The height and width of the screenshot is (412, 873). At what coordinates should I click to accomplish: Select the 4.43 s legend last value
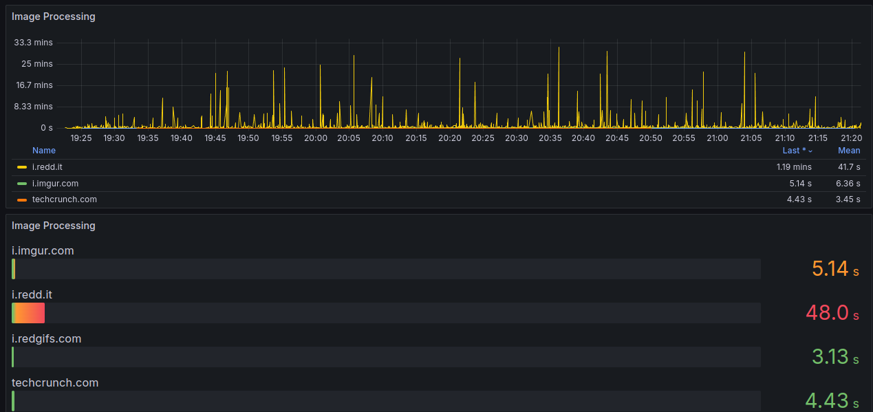[799, 199]
